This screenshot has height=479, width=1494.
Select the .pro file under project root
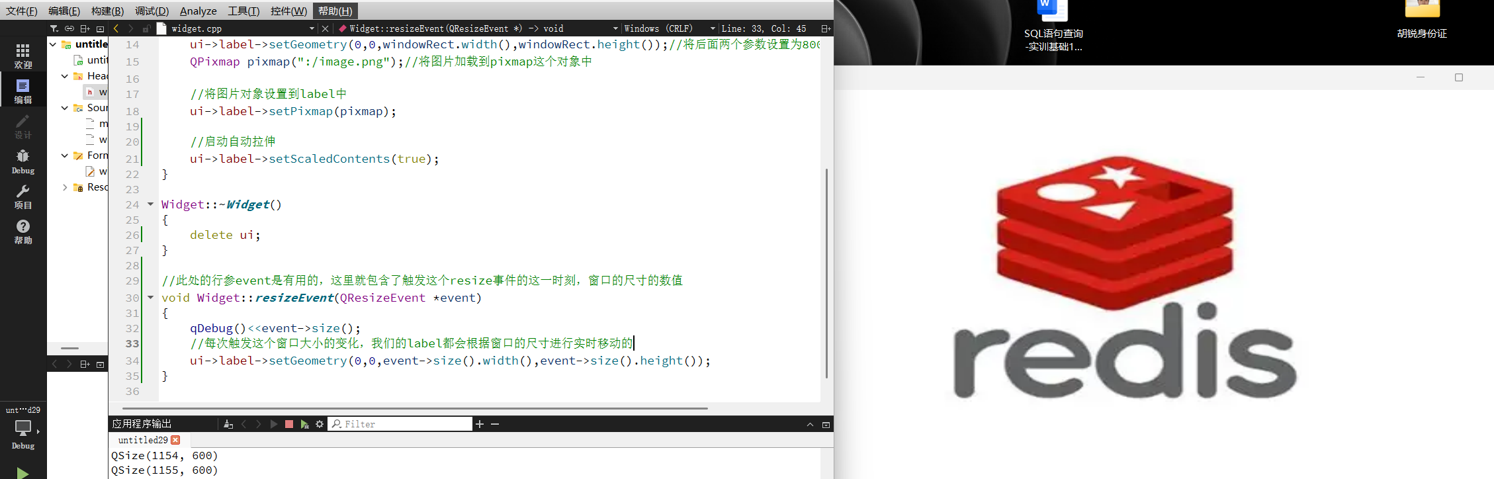pos(91,60)
